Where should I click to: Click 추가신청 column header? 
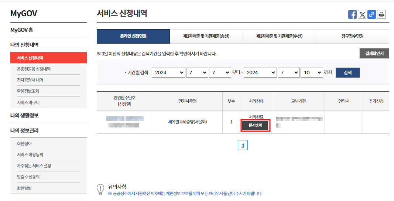[376, 101]
